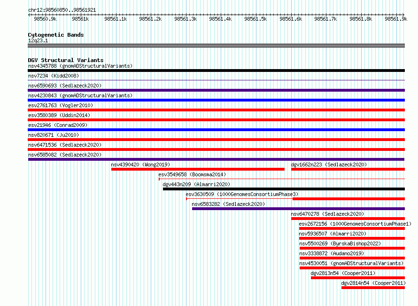Click the 98560.9k ruler label
This screenshot has height=306, width=418.
click(x=45, y=19)
